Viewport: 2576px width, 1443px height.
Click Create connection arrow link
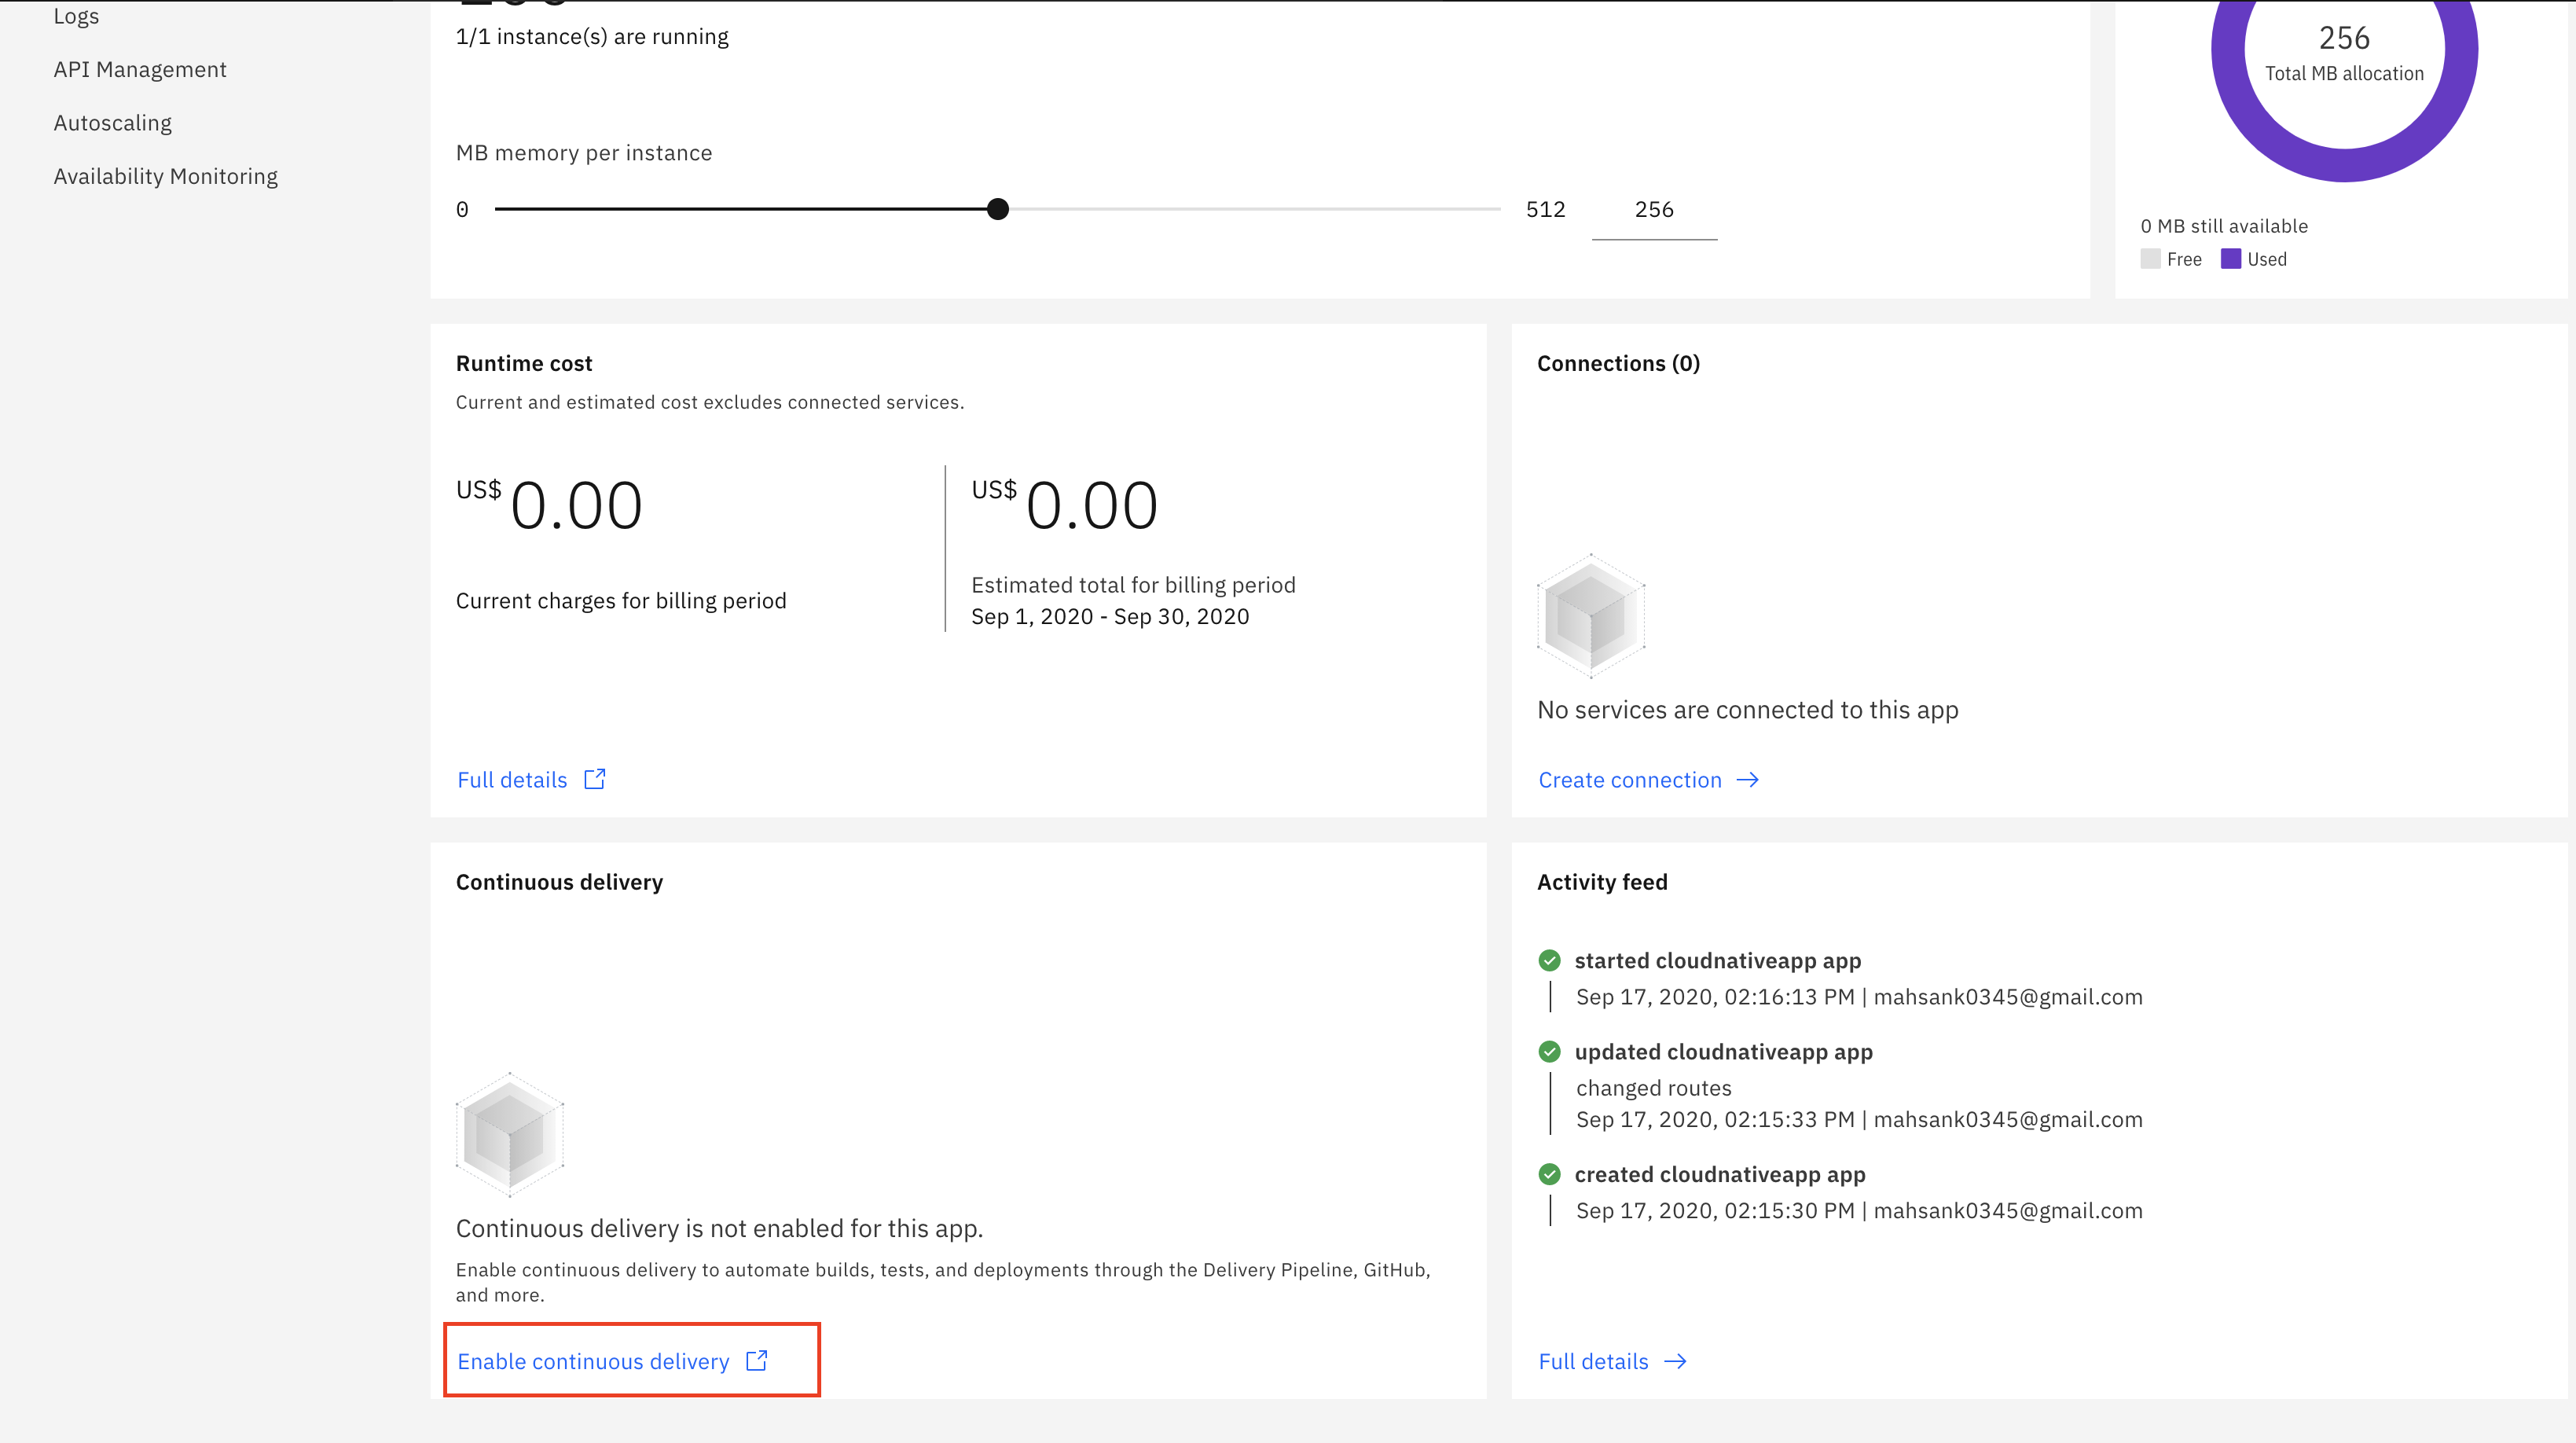(1647, 780)
